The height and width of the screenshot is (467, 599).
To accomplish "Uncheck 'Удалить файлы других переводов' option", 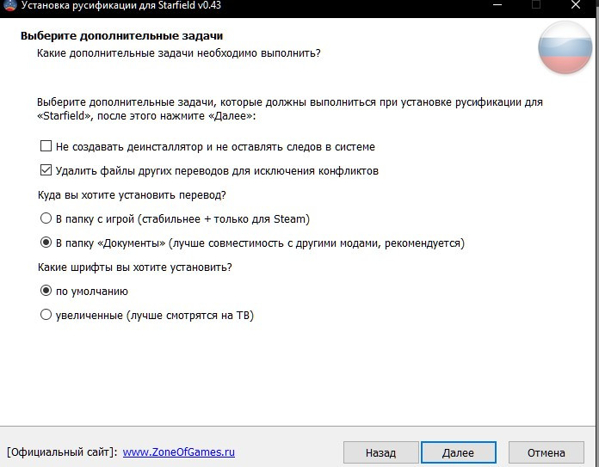I will [x=46, y=170].
